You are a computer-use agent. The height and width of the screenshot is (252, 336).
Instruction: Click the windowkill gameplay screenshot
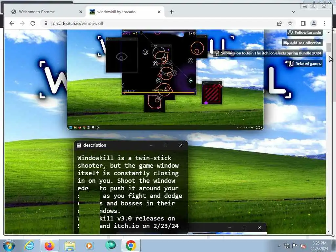tap(165, 79)
